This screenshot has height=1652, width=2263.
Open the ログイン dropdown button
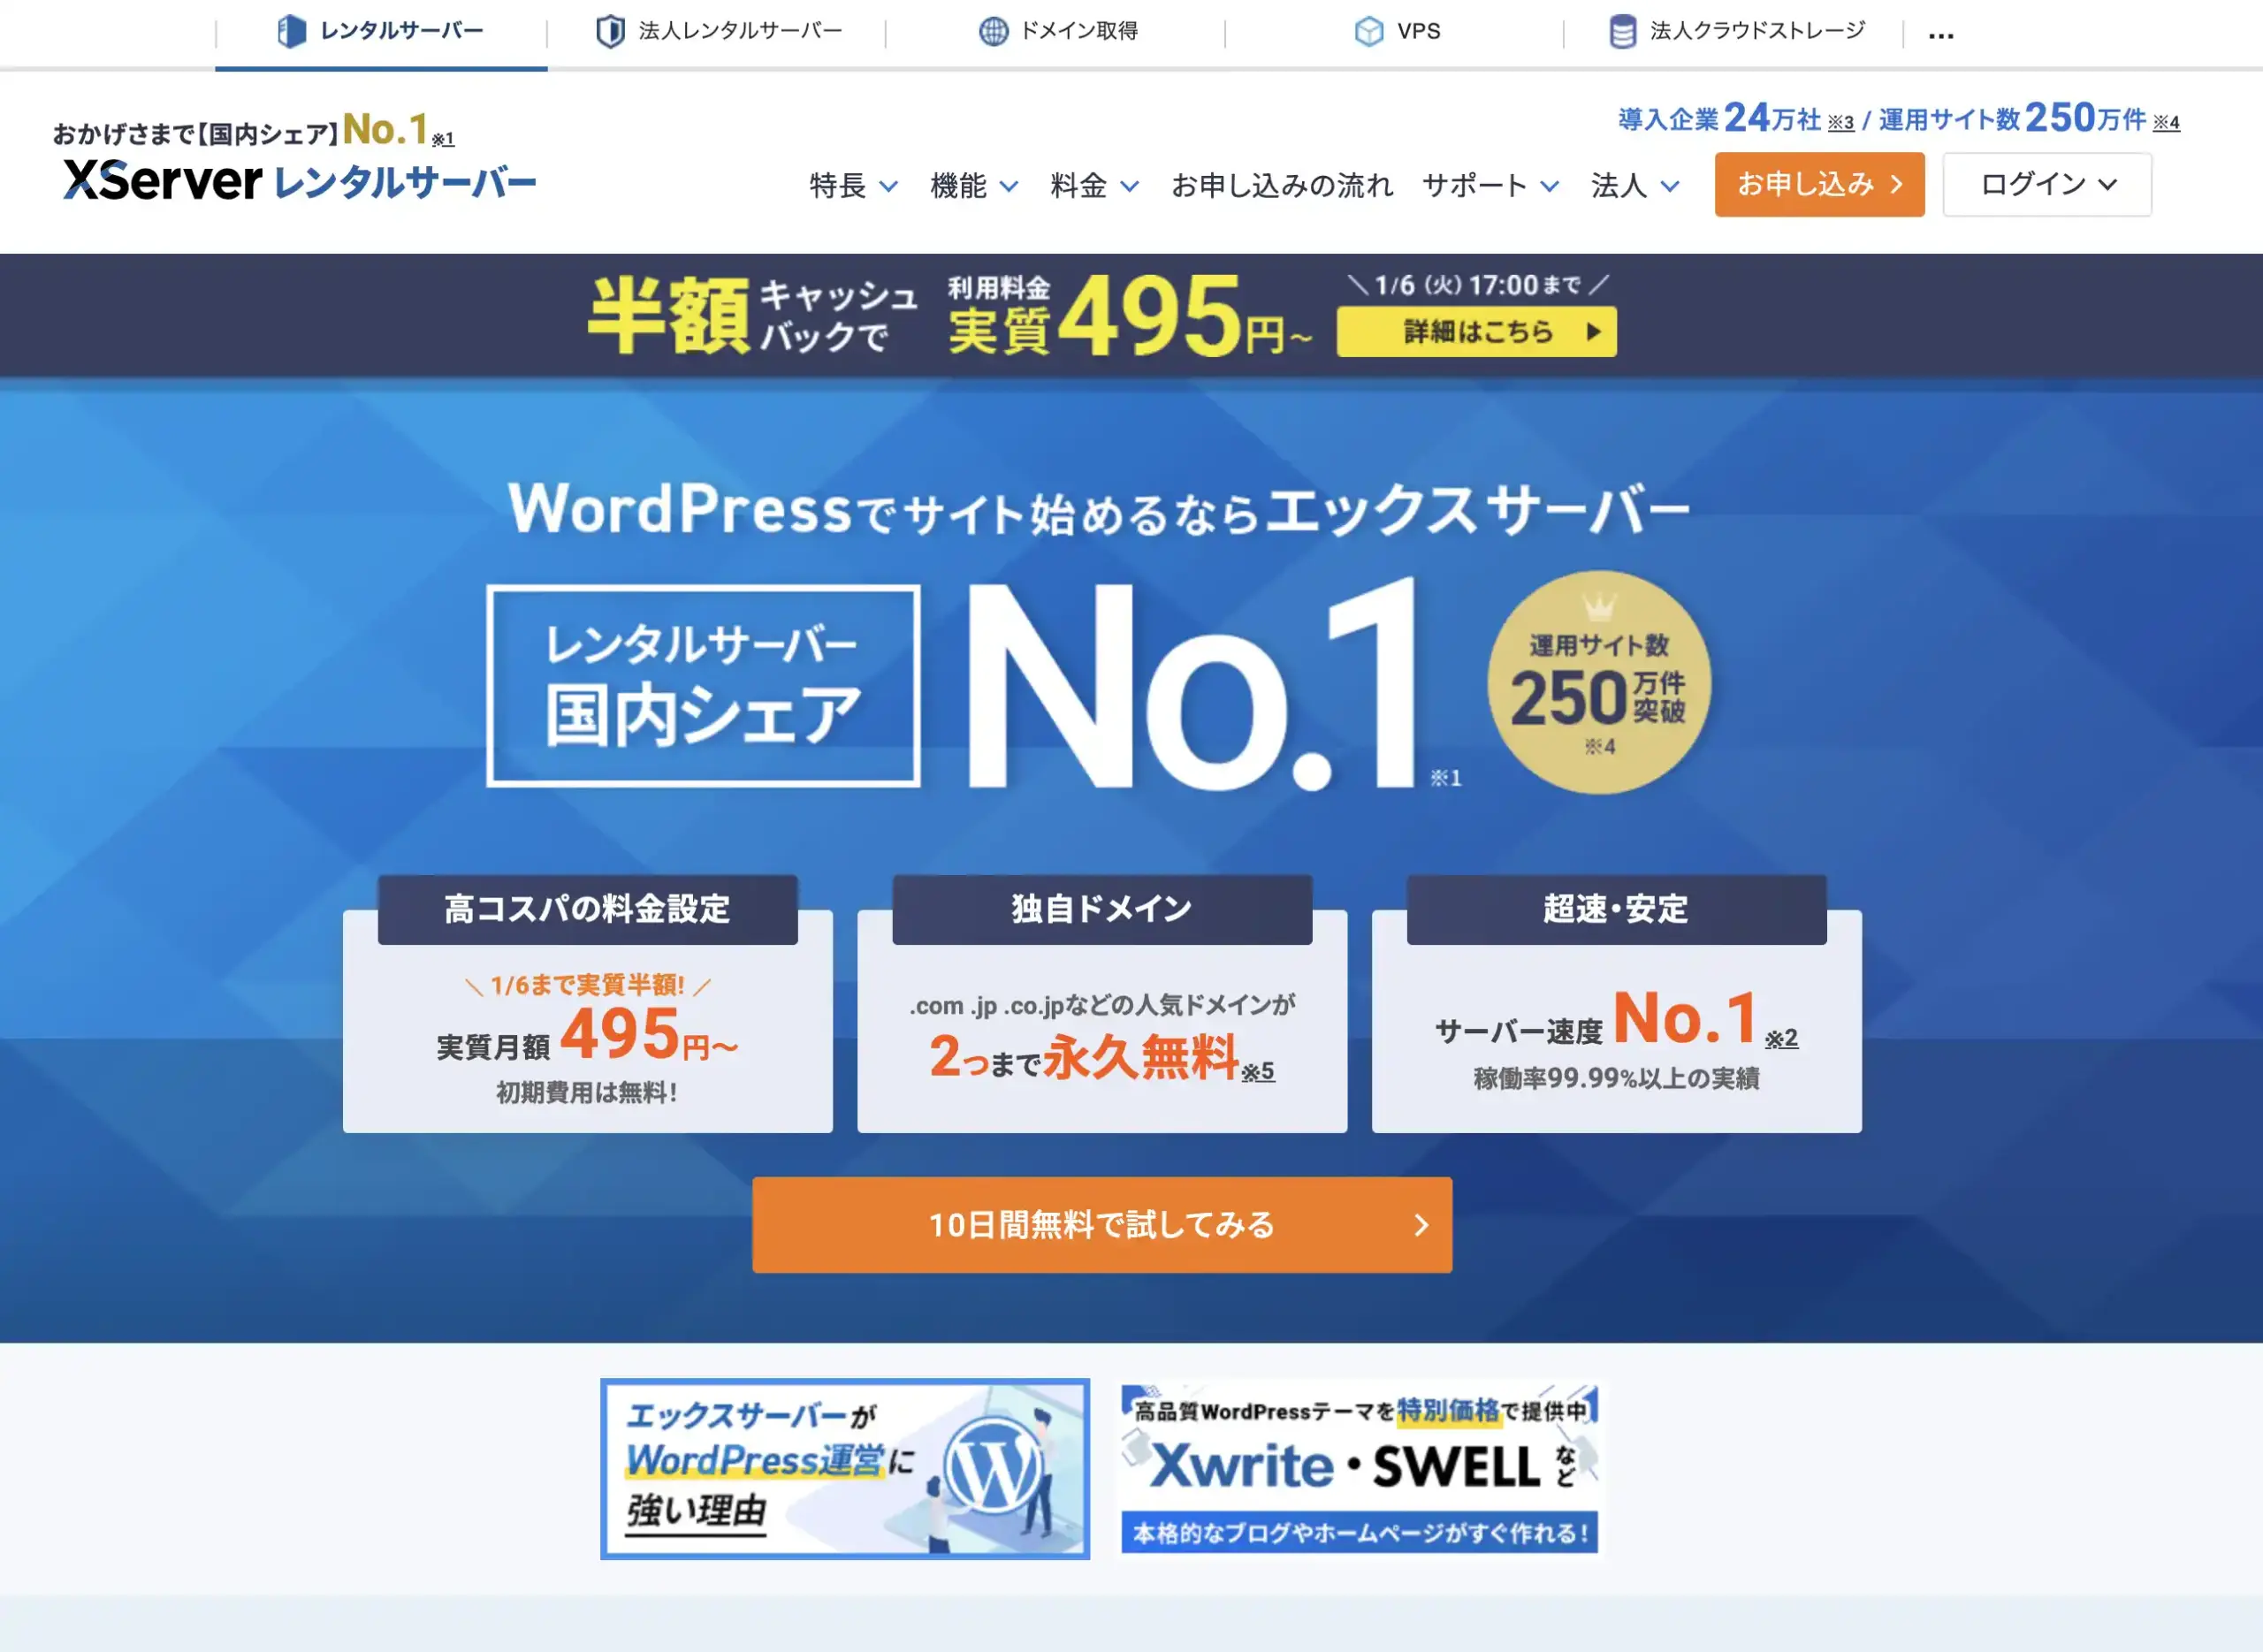click(x=2047, y=184)
